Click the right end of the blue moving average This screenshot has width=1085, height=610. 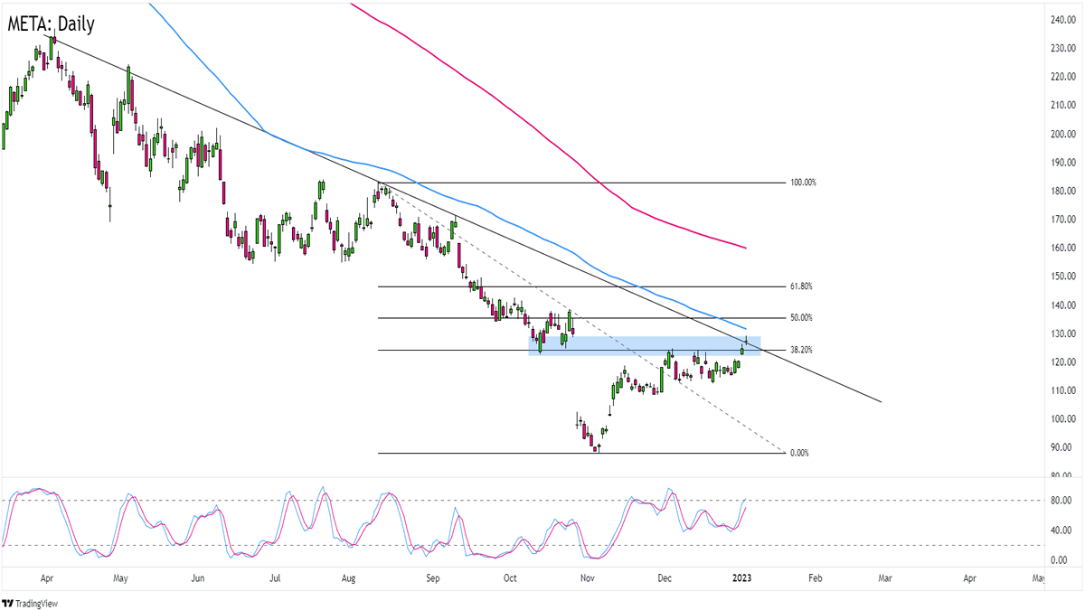point(744,328)
